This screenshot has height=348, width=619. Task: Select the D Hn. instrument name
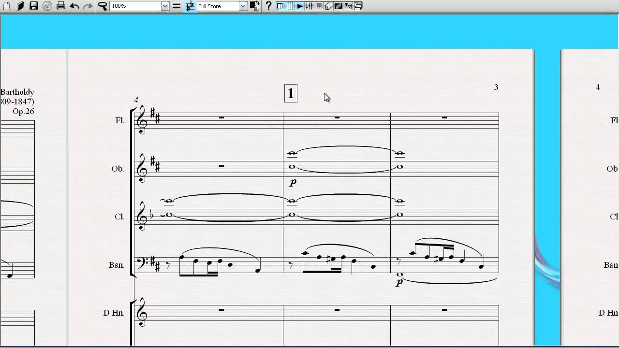[x=114, y=313]
